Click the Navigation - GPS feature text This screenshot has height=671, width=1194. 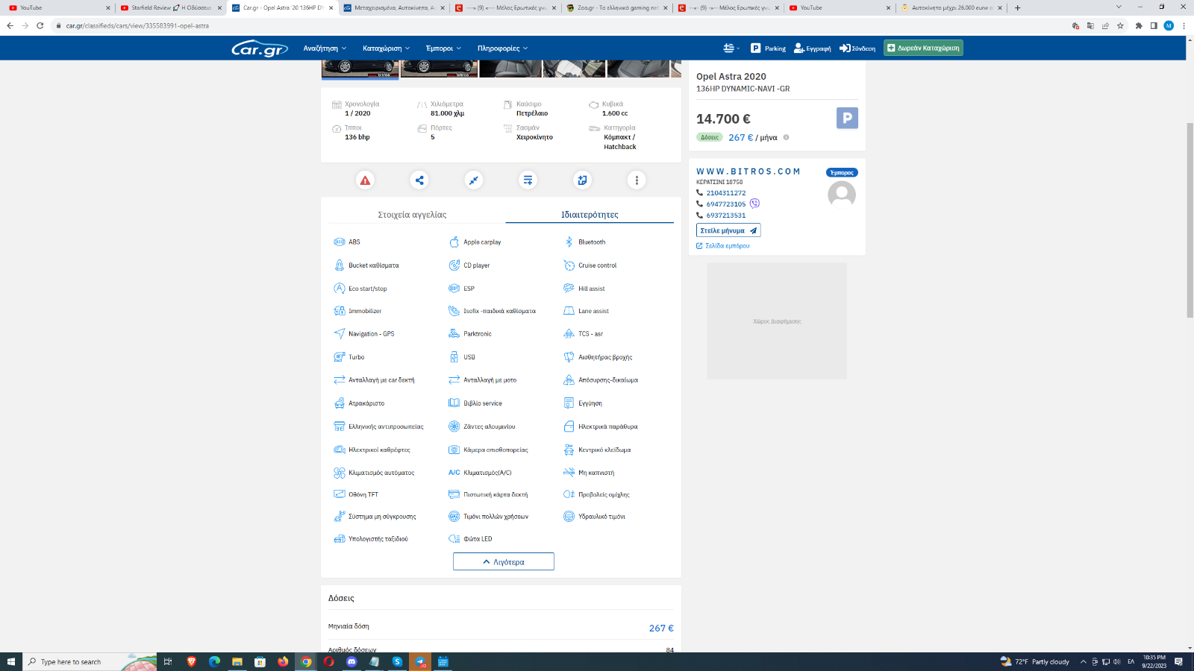coord(371,334)
